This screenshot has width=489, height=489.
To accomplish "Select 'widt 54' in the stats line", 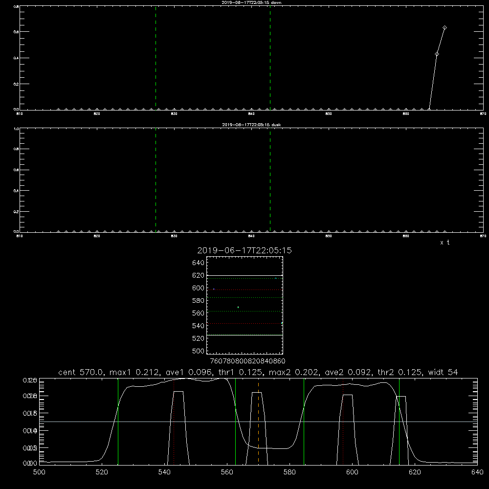I will click(443, 372).
